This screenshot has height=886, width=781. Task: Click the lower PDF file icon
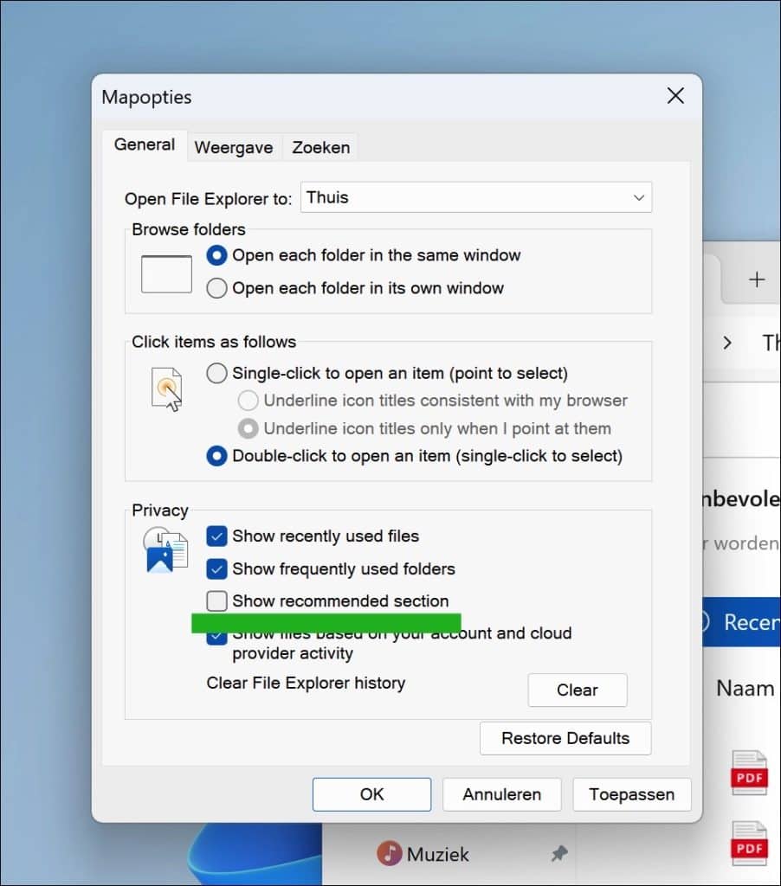pos(749,844)
